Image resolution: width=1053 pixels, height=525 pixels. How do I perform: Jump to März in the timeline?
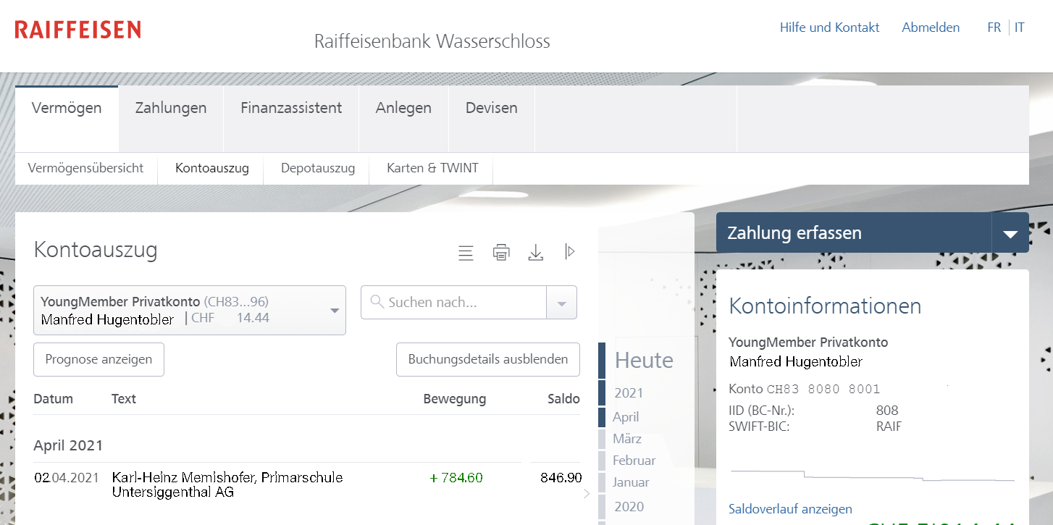coord(627,439)
